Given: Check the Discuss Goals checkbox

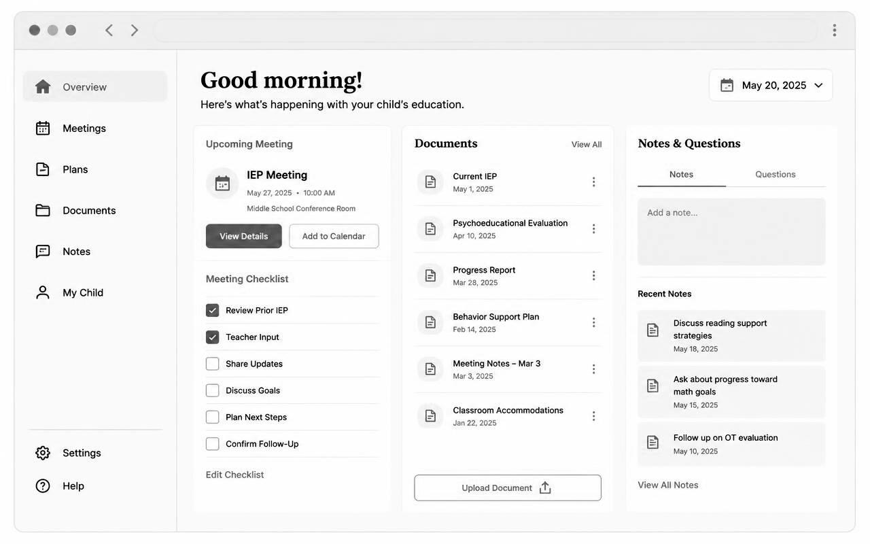Looking at the screenshot, I should tap(213, 390).
